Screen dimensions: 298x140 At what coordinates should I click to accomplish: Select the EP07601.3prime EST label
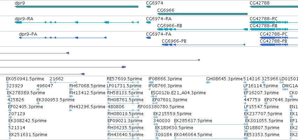[x=170, y=100]
